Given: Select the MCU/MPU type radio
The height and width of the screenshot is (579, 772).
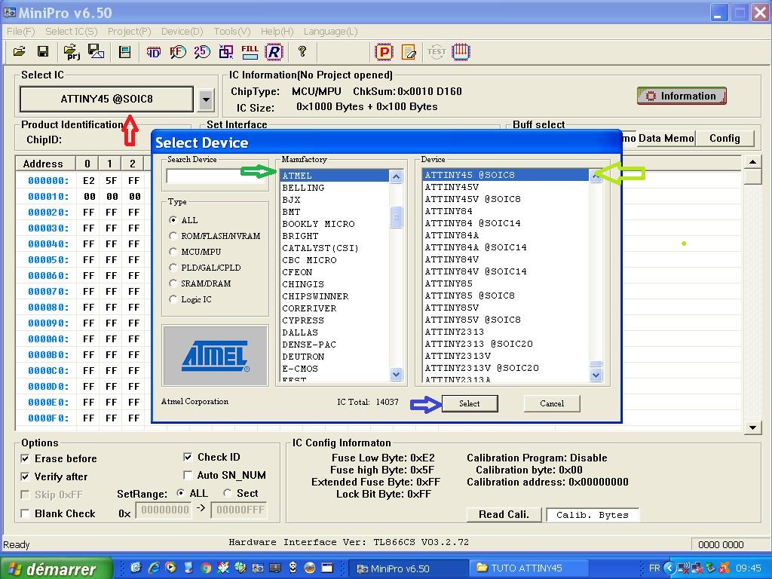Looking at the screenshot, I should pos(173,252).
